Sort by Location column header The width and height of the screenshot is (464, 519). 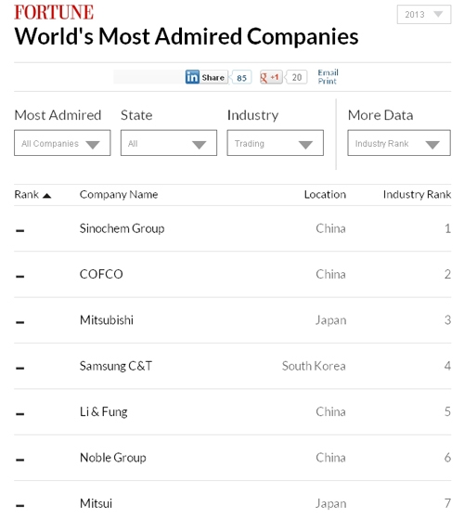pyautogui.click(x=325, y=194)
